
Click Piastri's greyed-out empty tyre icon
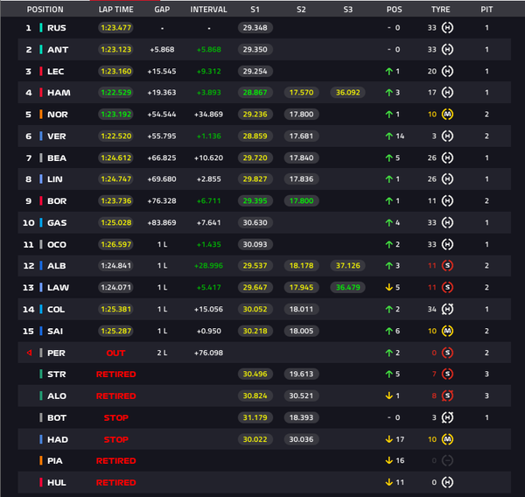(x=447, y=461)
